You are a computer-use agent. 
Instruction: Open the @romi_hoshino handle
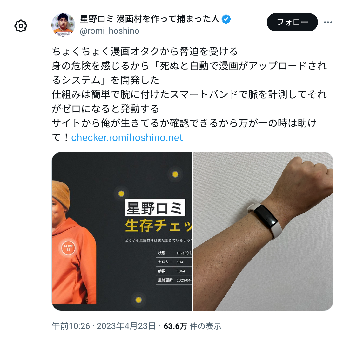[x=109, y=31]
